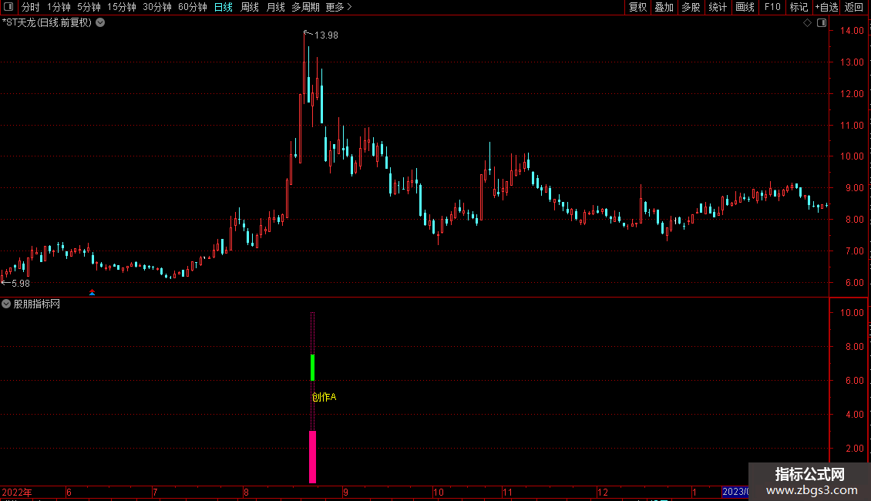Viewport: 871px width, 501px height.
Task: Click the 复权 button
Action: (637, 7)
